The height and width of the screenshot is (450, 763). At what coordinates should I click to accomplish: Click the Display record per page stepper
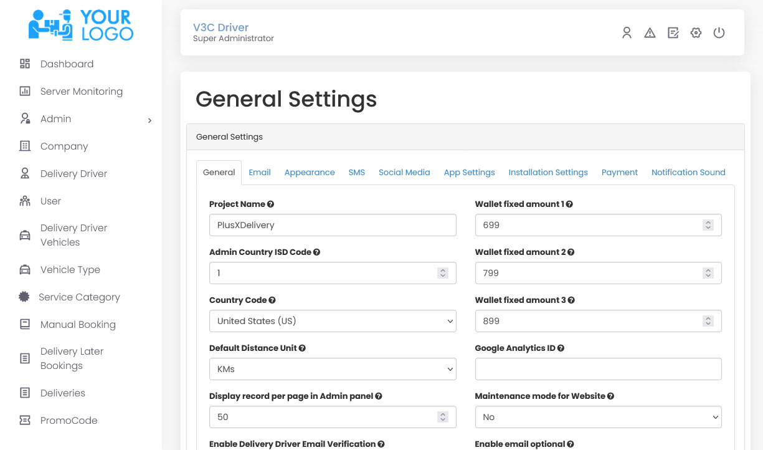click(x=443, y=417)
